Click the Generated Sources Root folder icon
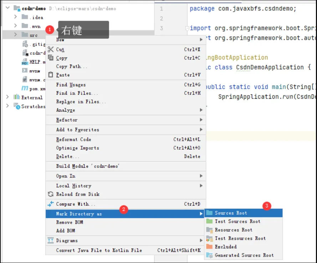Viewport: 317px width, 263px height. (x=209, y=255)
